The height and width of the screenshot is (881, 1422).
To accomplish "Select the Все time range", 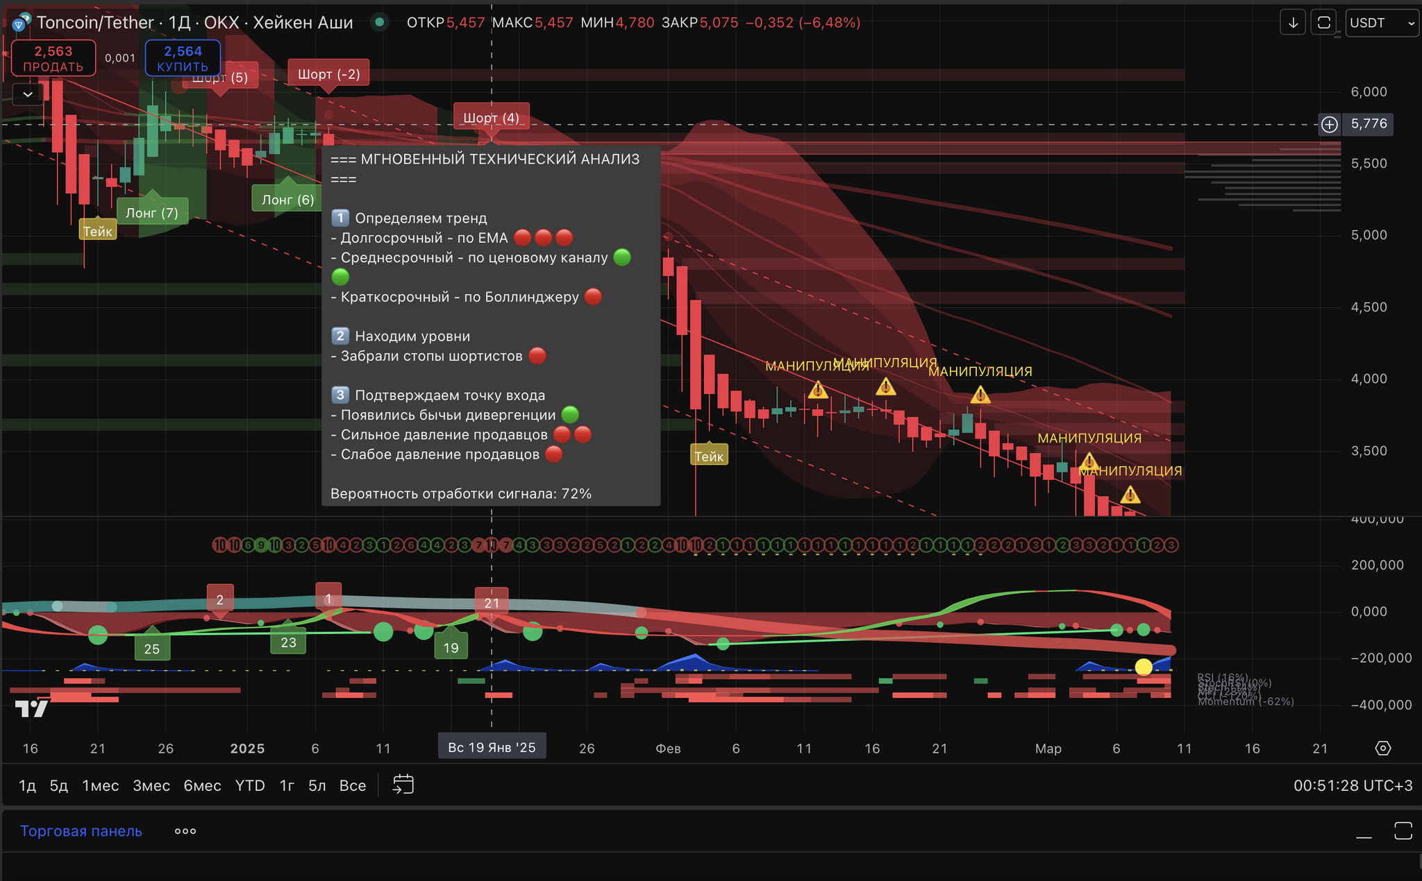I will point(352,785).
